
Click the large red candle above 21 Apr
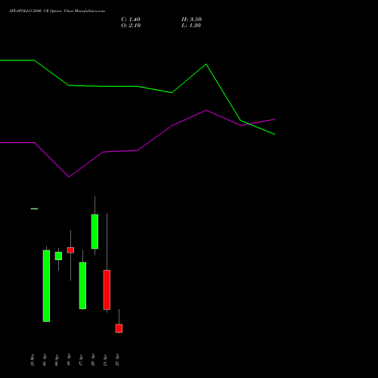(x=107, y=290)
